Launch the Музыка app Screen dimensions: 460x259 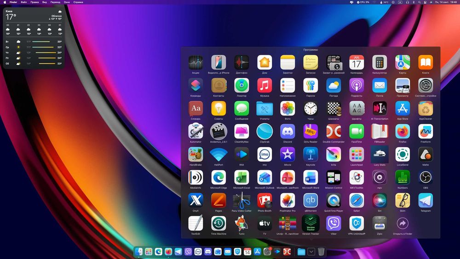[x=264, y=86]
